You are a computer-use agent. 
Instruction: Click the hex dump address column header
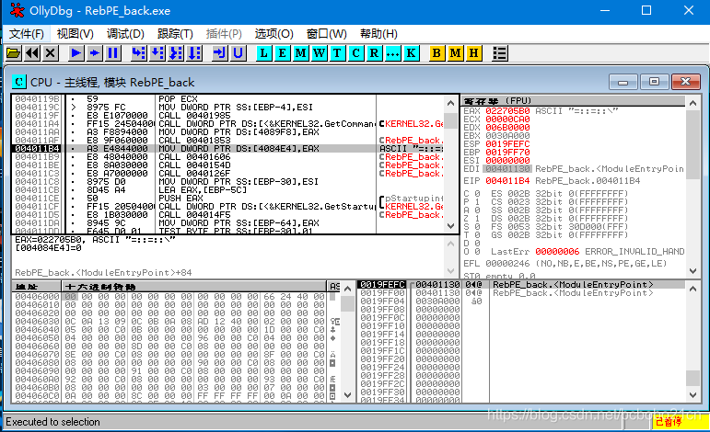(36, 287)
